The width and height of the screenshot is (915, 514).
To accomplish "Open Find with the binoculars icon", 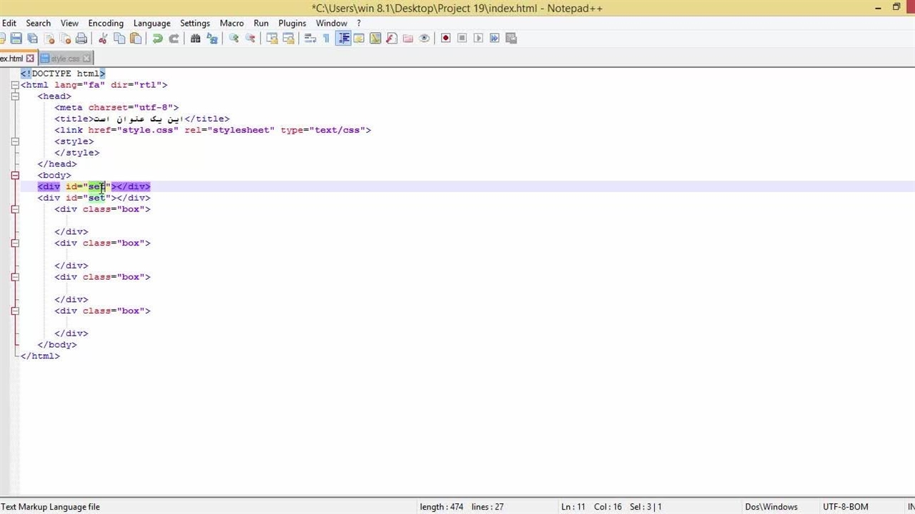I will pyautogui.click(x=195, y=39).
